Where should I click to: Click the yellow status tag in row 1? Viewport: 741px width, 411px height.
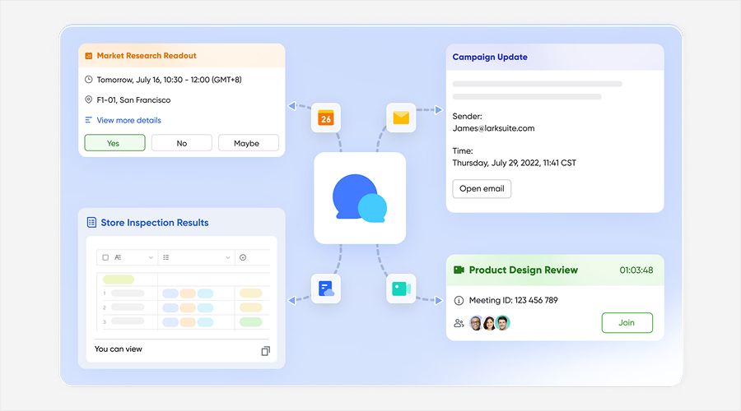[x=251, y=293]
